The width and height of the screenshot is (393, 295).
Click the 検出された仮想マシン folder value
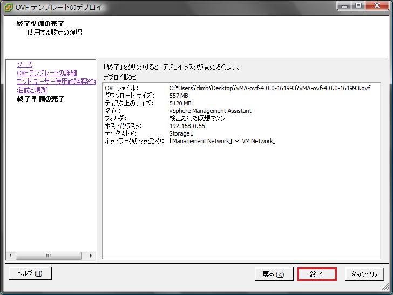tap(197, 118)
